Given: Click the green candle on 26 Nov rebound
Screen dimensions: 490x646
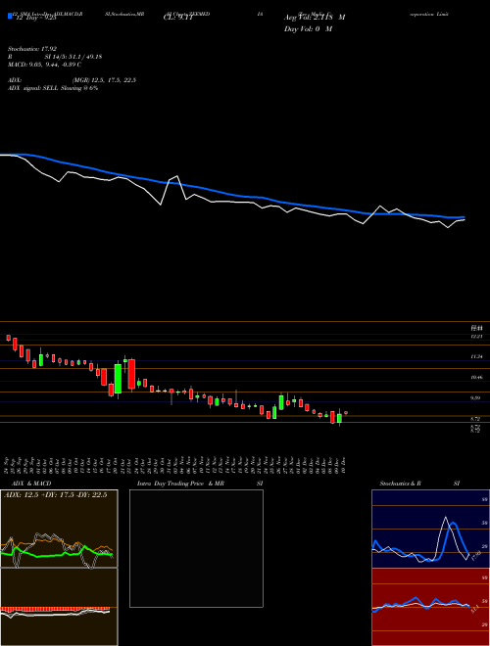Looking at the screenshot, I should tap(281, 402).
